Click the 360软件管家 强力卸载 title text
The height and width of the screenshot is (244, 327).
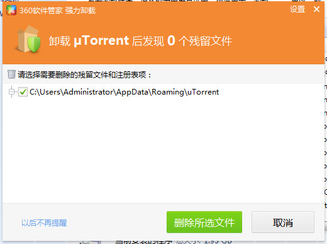coord(58,10)
